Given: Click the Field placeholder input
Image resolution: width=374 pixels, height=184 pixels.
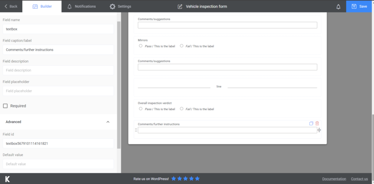Looking at the screenshot, I should [x=58, y=91].
